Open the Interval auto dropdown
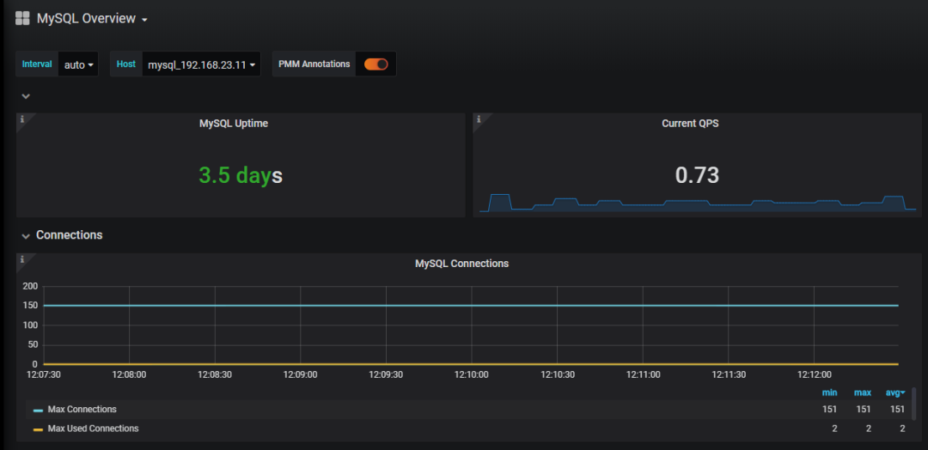The width and height of the screenshot is (928, 450). point(77,64)
